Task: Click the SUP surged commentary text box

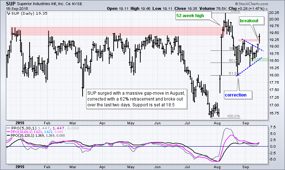Action: coord(137,99)
